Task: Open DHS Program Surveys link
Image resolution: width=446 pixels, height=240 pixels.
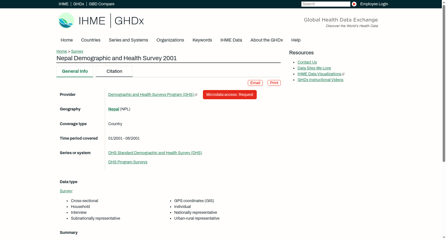Action: 128,162
